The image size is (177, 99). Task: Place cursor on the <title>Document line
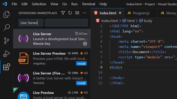(x=142, y=52)
